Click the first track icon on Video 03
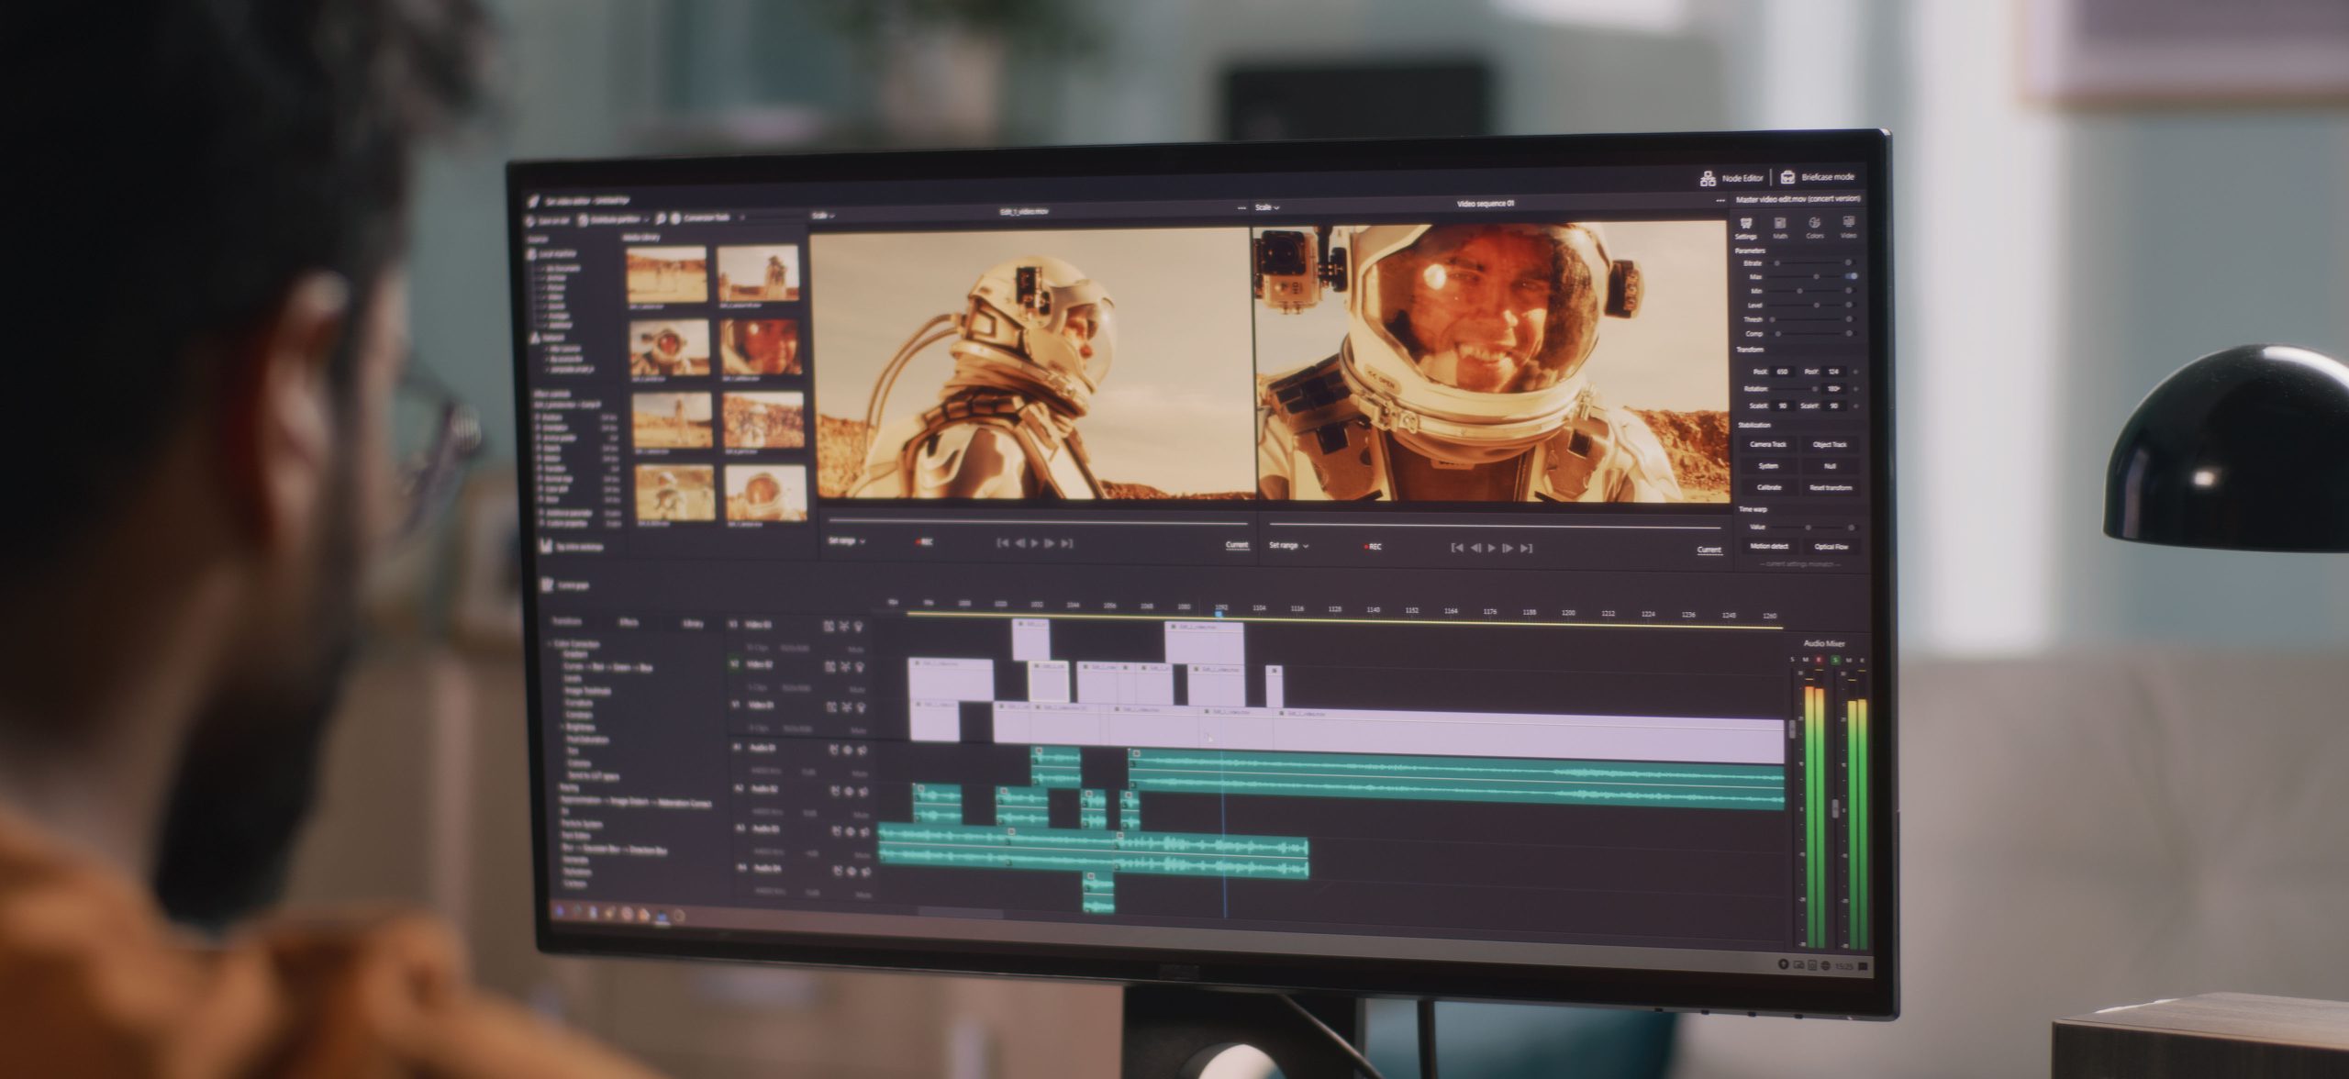Screen dimensions: 2349x1079 829,626
